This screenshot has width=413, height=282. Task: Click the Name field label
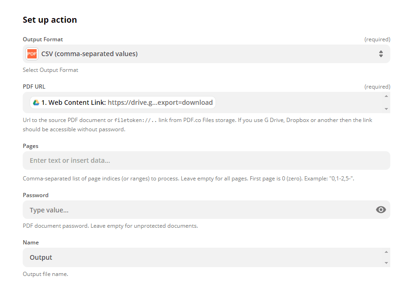[31, 243]
